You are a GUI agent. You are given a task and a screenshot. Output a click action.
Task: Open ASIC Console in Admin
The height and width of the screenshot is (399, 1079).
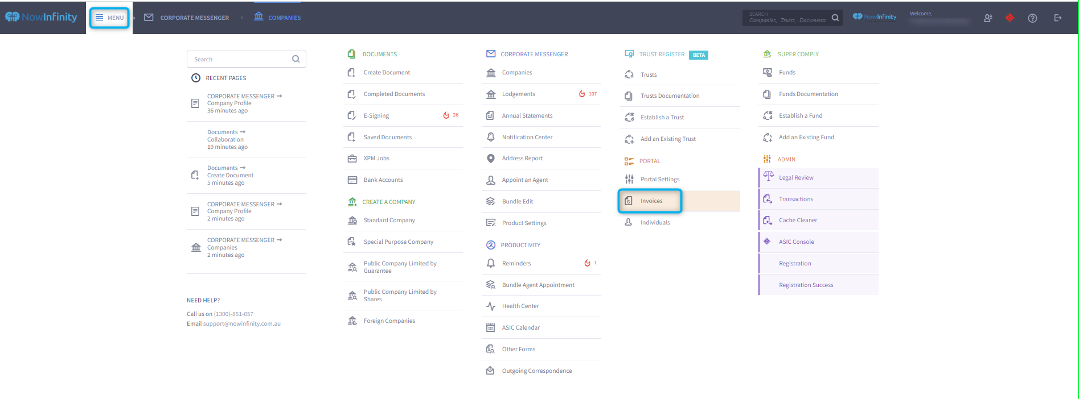(x=796, y=242)
